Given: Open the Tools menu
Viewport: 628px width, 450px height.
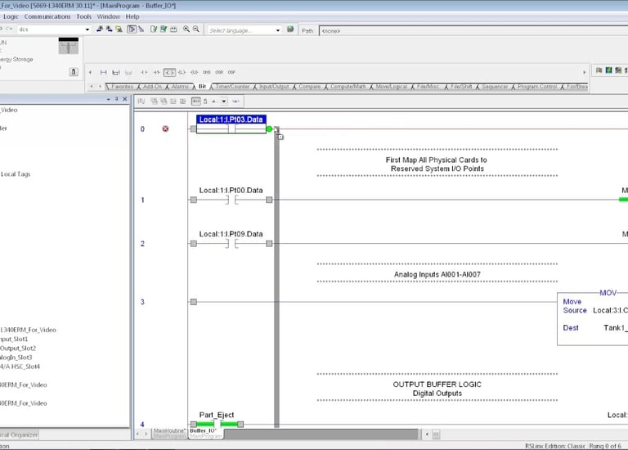Looking at the screenshot, I should click(x=83, y=16).
